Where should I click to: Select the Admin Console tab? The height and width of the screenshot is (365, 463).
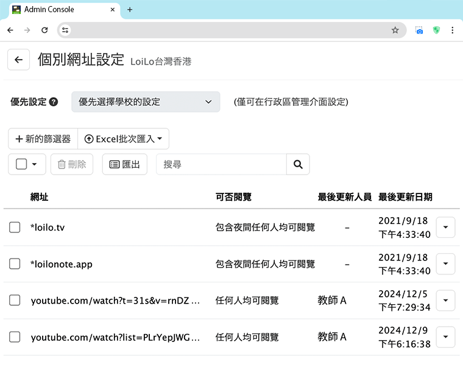(x=63, y=10)
